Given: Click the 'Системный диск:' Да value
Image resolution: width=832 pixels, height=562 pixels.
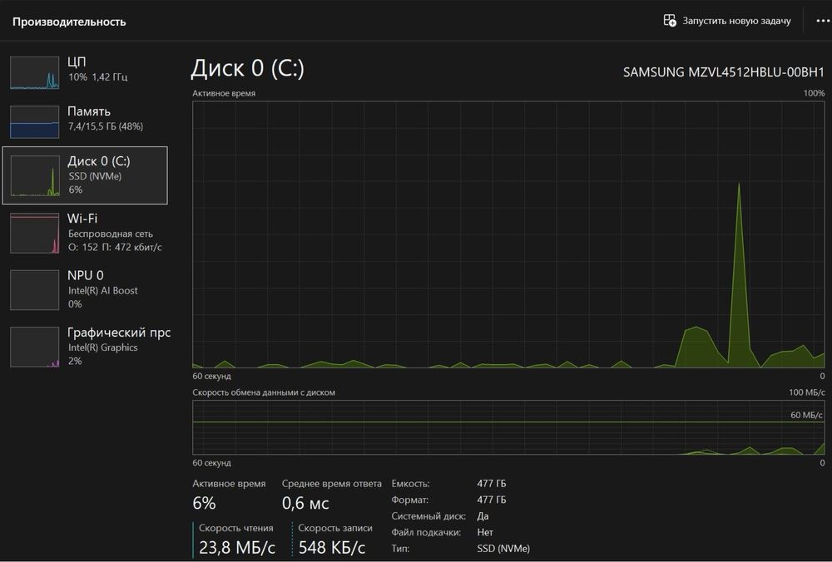Looking at the screenshot, I should [483, 516].
